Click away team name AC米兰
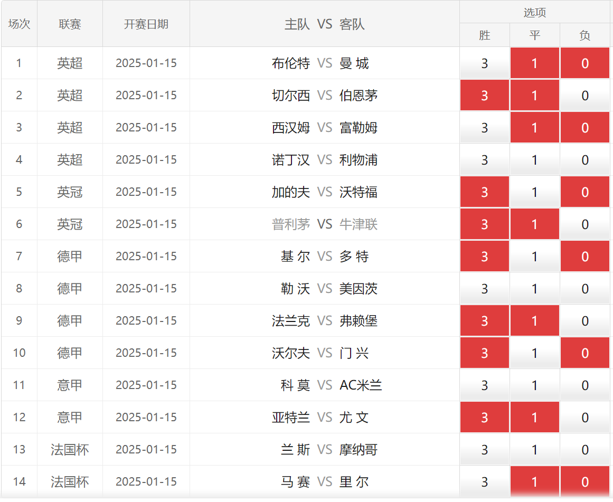 click(361, 385)
